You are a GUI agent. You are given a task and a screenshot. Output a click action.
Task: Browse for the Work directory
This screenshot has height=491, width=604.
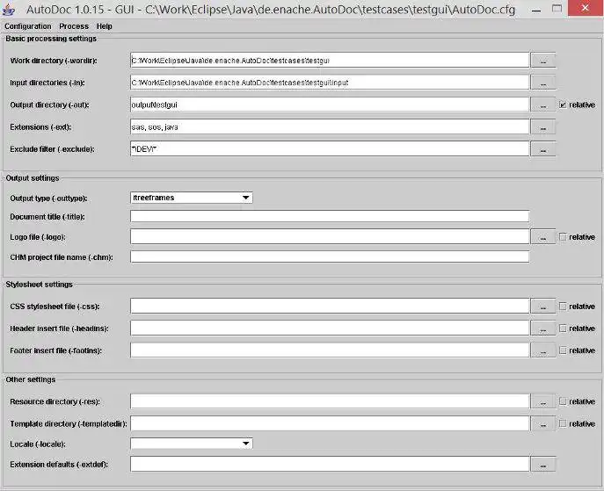(542, 61)
